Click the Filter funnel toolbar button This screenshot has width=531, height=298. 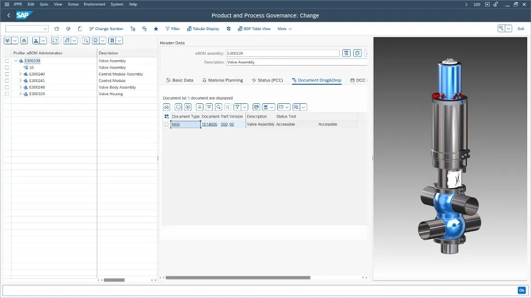click(172, 29)
